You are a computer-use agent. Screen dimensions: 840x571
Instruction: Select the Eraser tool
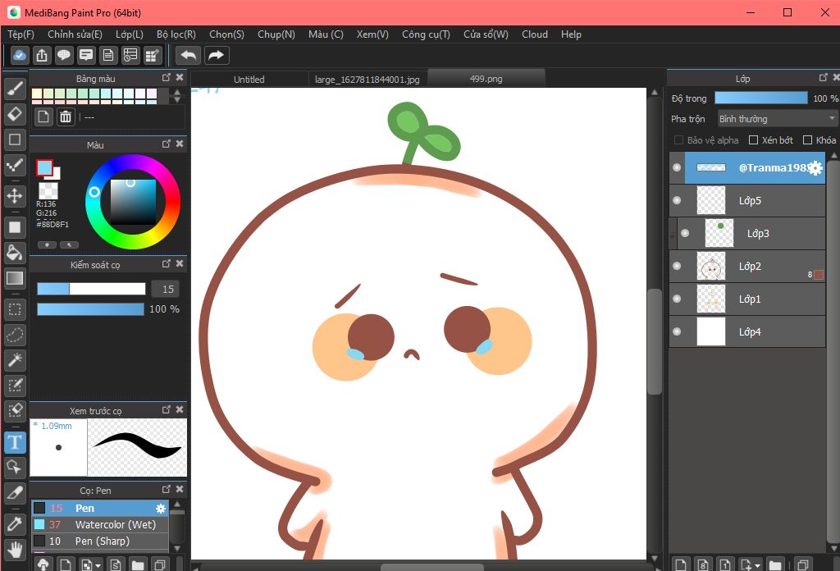coord(15,114)
